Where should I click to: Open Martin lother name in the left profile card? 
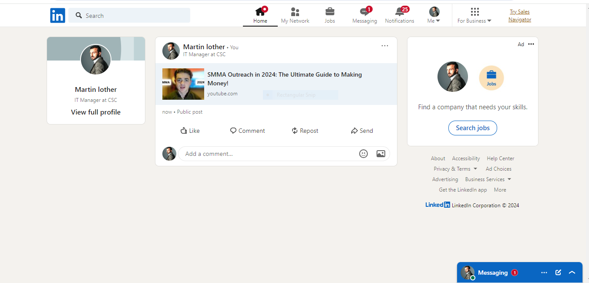pyautogui.click(x=96, y=90)
